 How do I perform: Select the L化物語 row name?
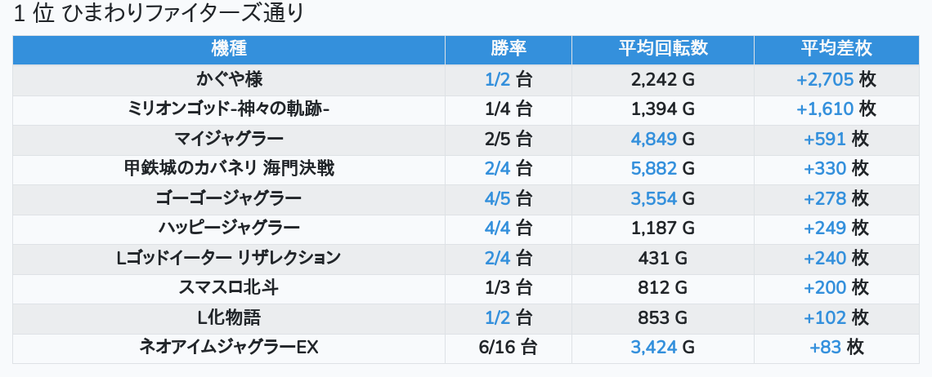229,317
